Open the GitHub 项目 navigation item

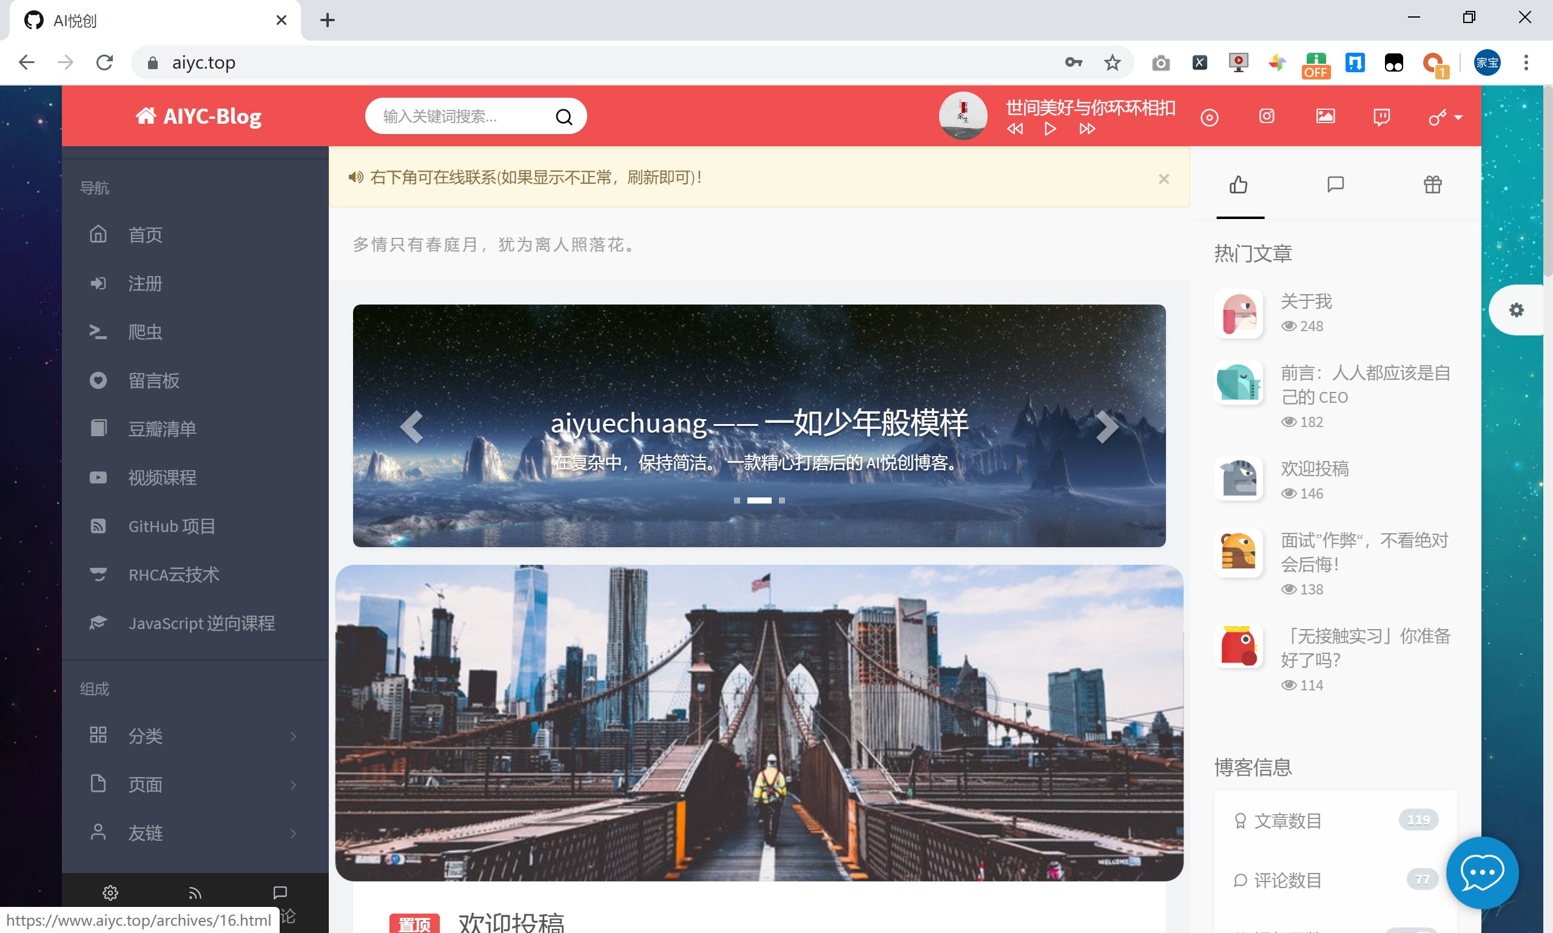pyautogui.click(x=172, y=526)
